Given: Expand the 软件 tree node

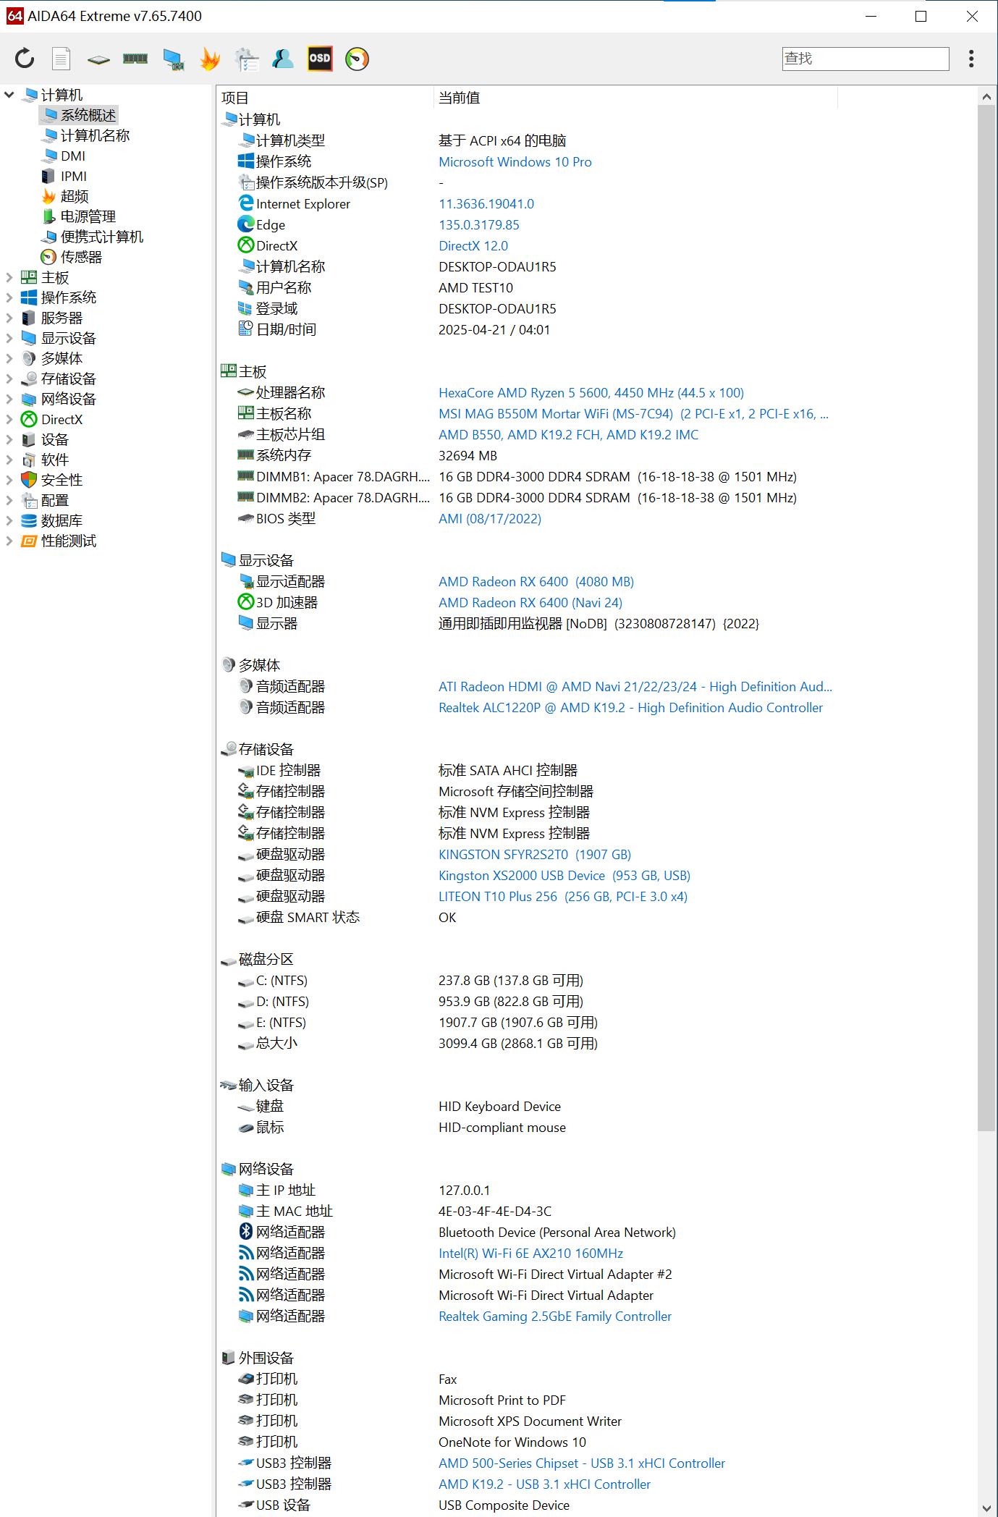Looking at the screenshot, I should [x=9, y=460].
